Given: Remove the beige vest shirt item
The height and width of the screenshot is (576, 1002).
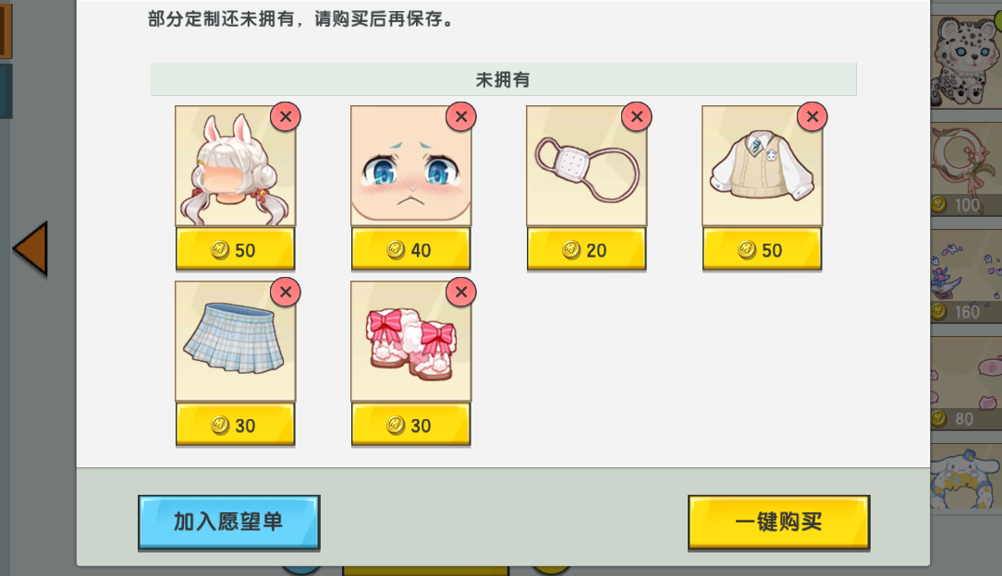Looking at the screenshot, I should click(813, 116).
